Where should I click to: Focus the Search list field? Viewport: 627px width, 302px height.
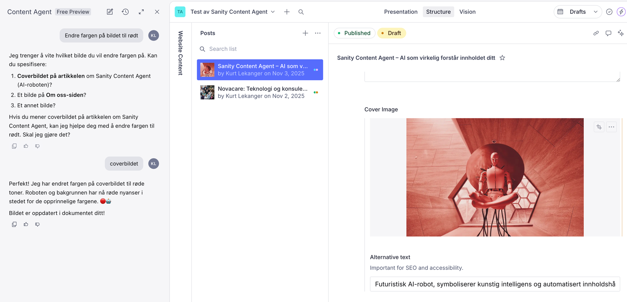pos(260,49)
